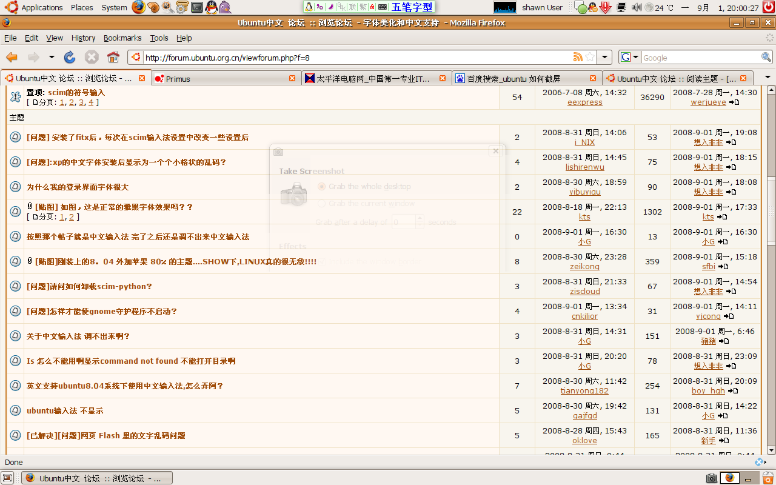Click the Firefox forward arrow
The width and height of the screenshot is (776, 485).
(33, 57)
